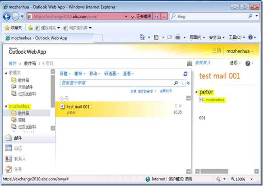Viewport: 263px width, 186px height.
Task: Open the Favorites star button
Action: coord(13,28)
